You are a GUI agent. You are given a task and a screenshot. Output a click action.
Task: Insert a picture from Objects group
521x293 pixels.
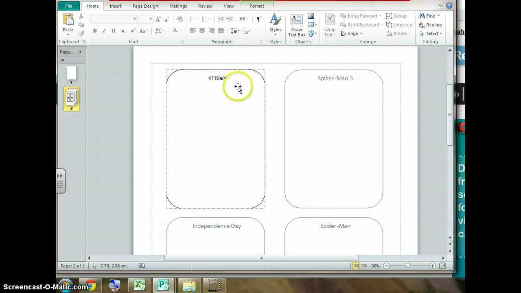(311, 16)
